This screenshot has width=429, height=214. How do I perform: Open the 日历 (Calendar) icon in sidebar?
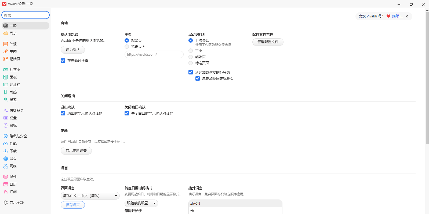point(5,184)
